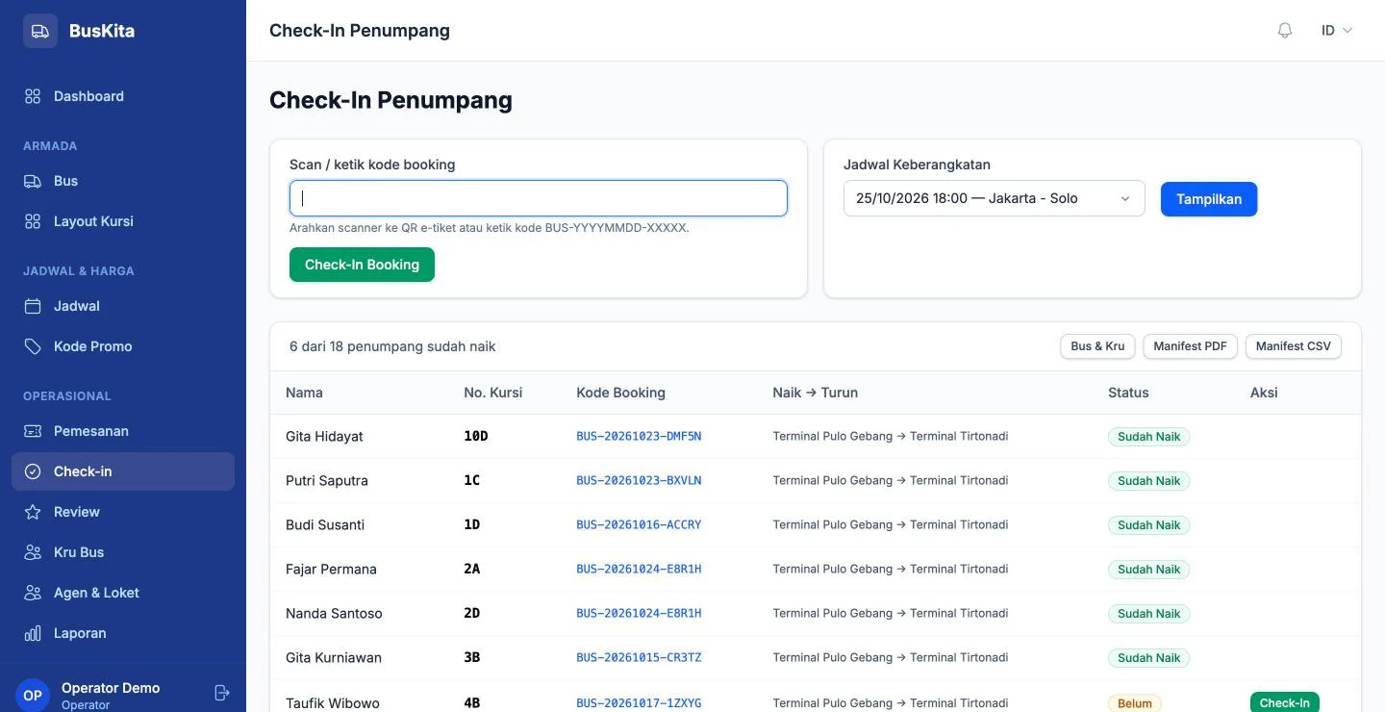
Task: Click the Review star icon
Action: (33, 512)
